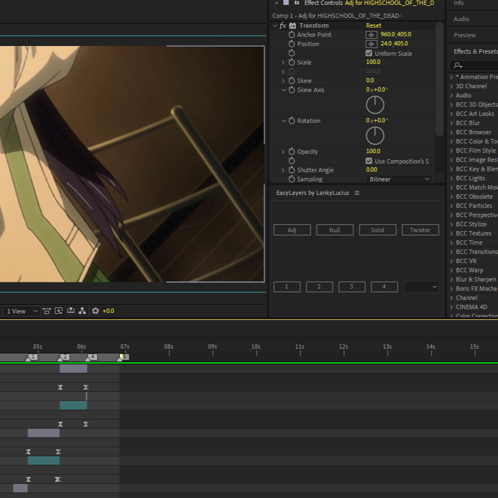Switch to the Preview panel tab
Viewport: 498px width, 498px height.
pyautogui.click(x=464, y=35)
